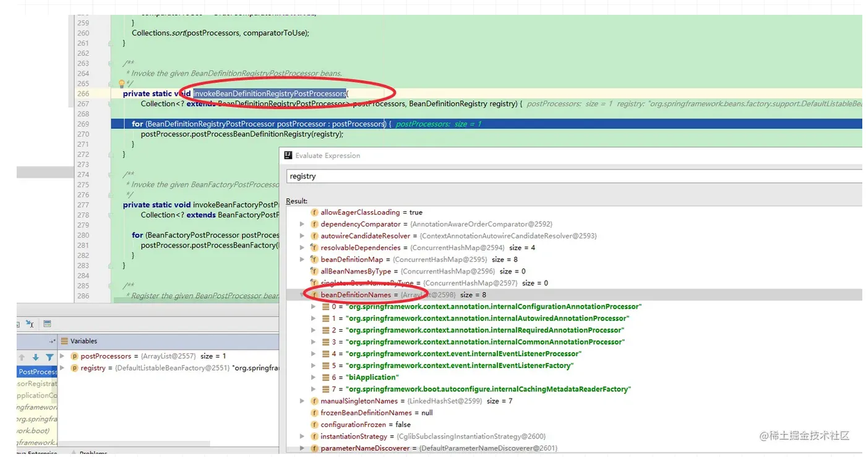Screen dimensions: 866x457
Task: Select the beanDefinitionNames result row
Action: pyautogui.click(x=575, y=295)
